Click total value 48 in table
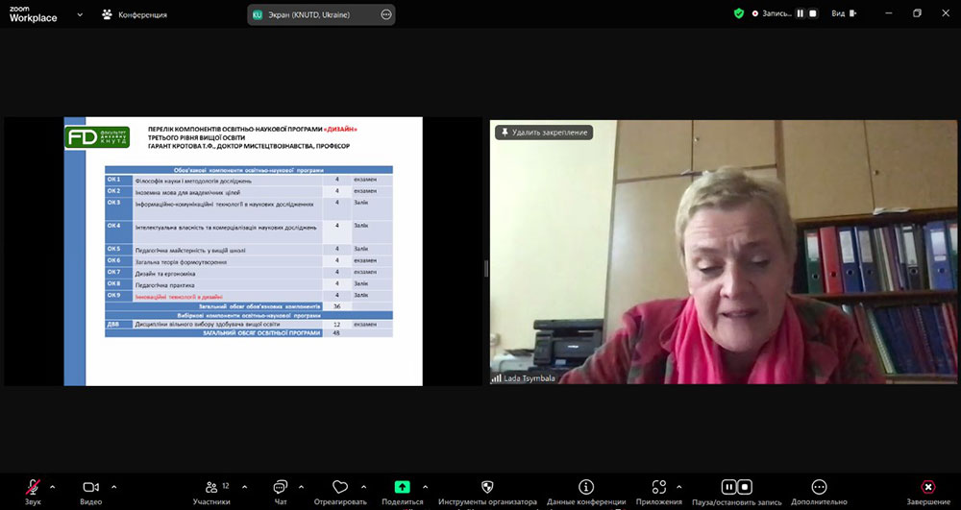This screenshot has width=961, height=510. tap(336, 333)
